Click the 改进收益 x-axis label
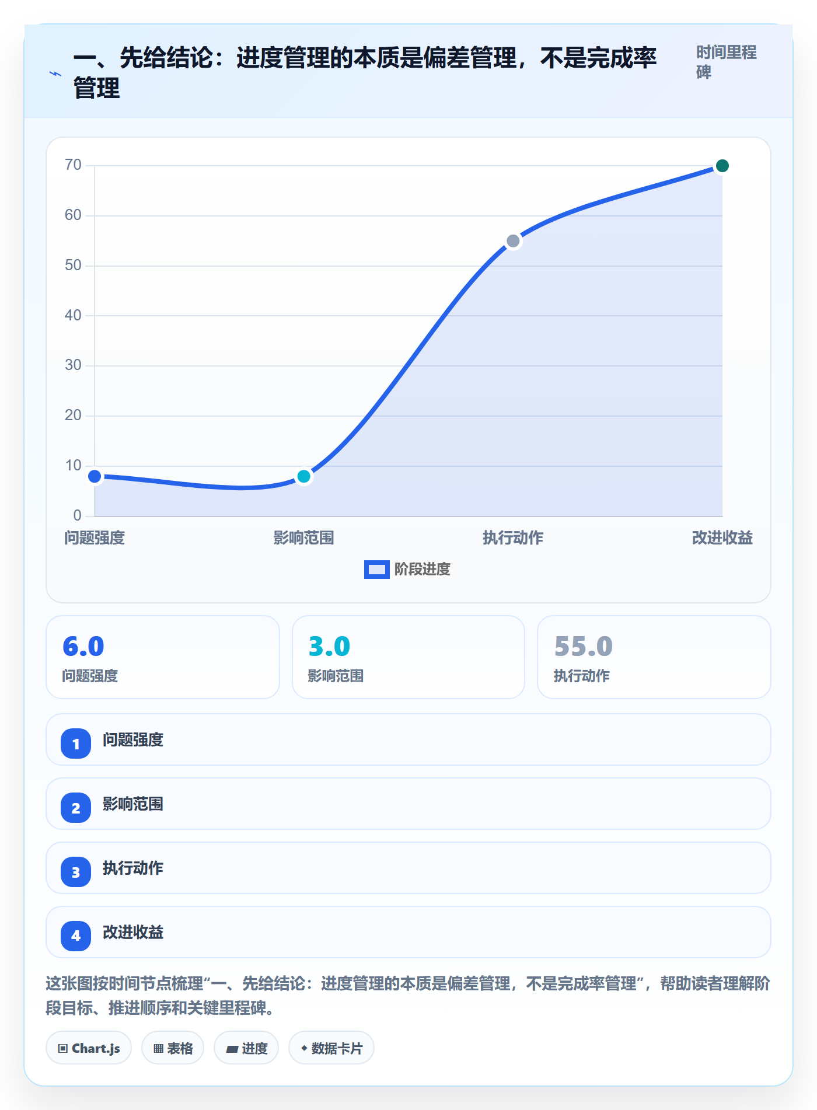Image resolution: width=817 pixels, height=1110 pixels. [x=722, y=537]
